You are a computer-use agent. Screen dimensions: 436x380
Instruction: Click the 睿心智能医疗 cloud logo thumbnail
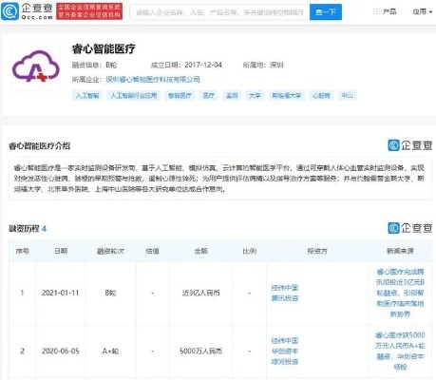[36, 67]
